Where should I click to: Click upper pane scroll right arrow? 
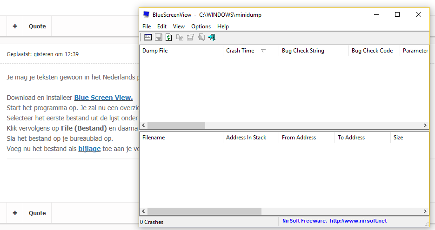coord(425,125)
